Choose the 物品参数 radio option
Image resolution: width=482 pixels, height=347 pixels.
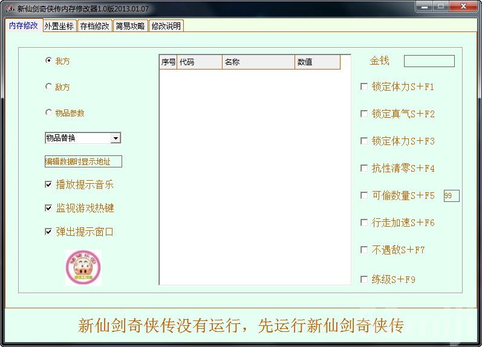point(49,112)
